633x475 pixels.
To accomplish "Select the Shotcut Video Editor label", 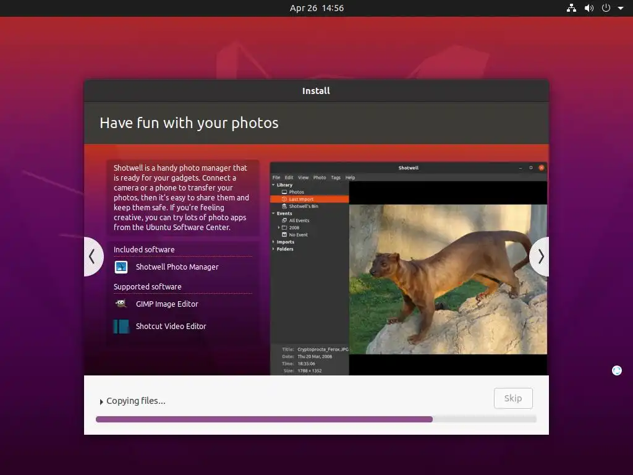I will click(171, 327).
